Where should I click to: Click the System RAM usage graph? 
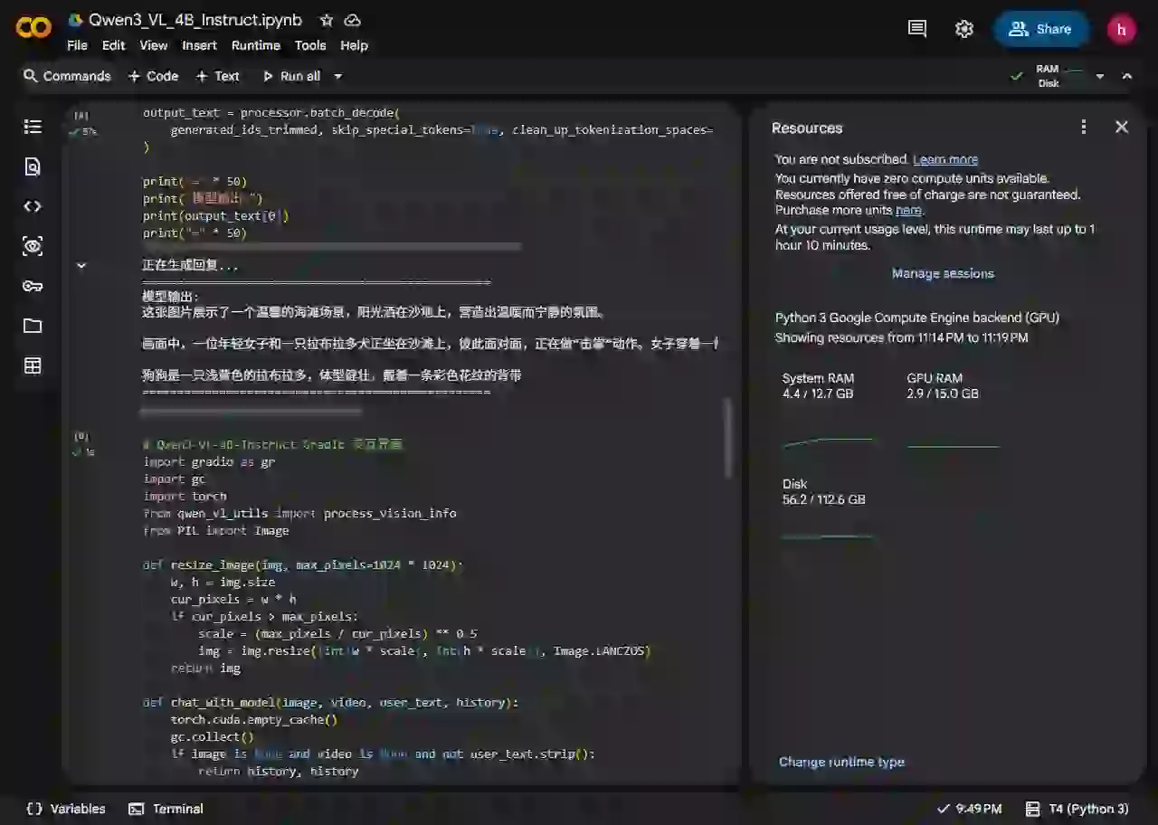[x=827, y=442]
